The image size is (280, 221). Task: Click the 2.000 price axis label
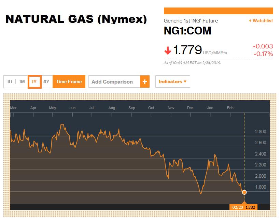pos(261,176)
